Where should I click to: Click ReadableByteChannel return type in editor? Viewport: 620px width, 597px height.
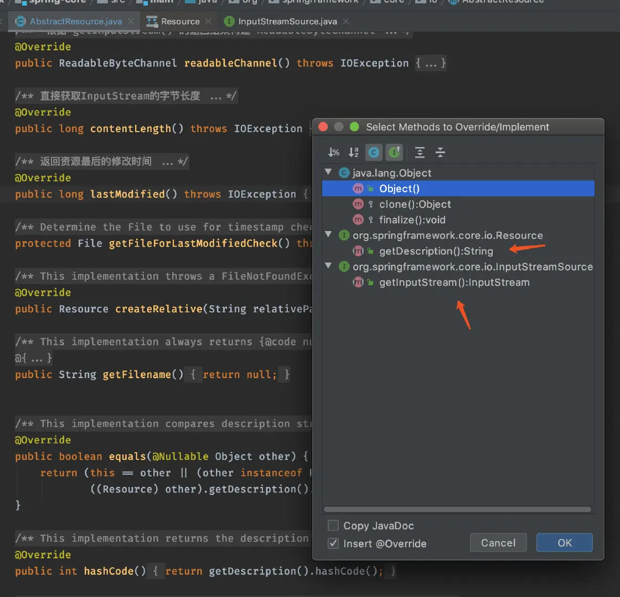click(x=118, y=63)
